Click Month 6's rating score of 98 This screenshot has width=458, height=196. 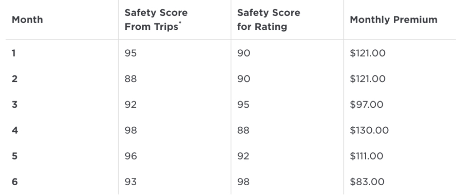click(243, 182)
